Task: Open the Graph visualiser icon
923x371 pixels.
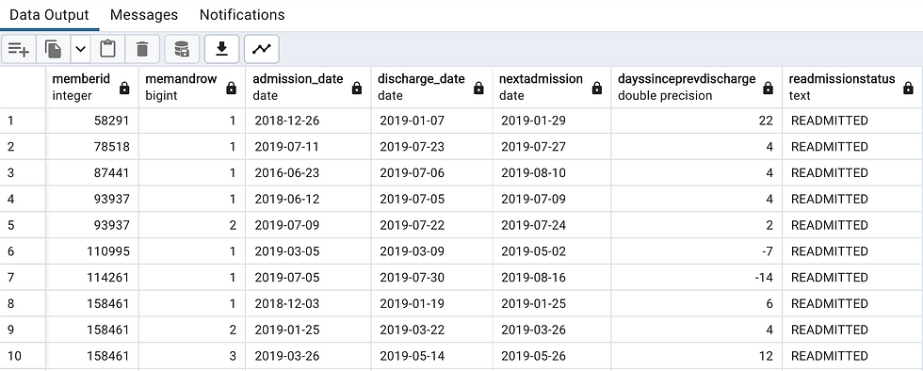Action: point(262,49)
